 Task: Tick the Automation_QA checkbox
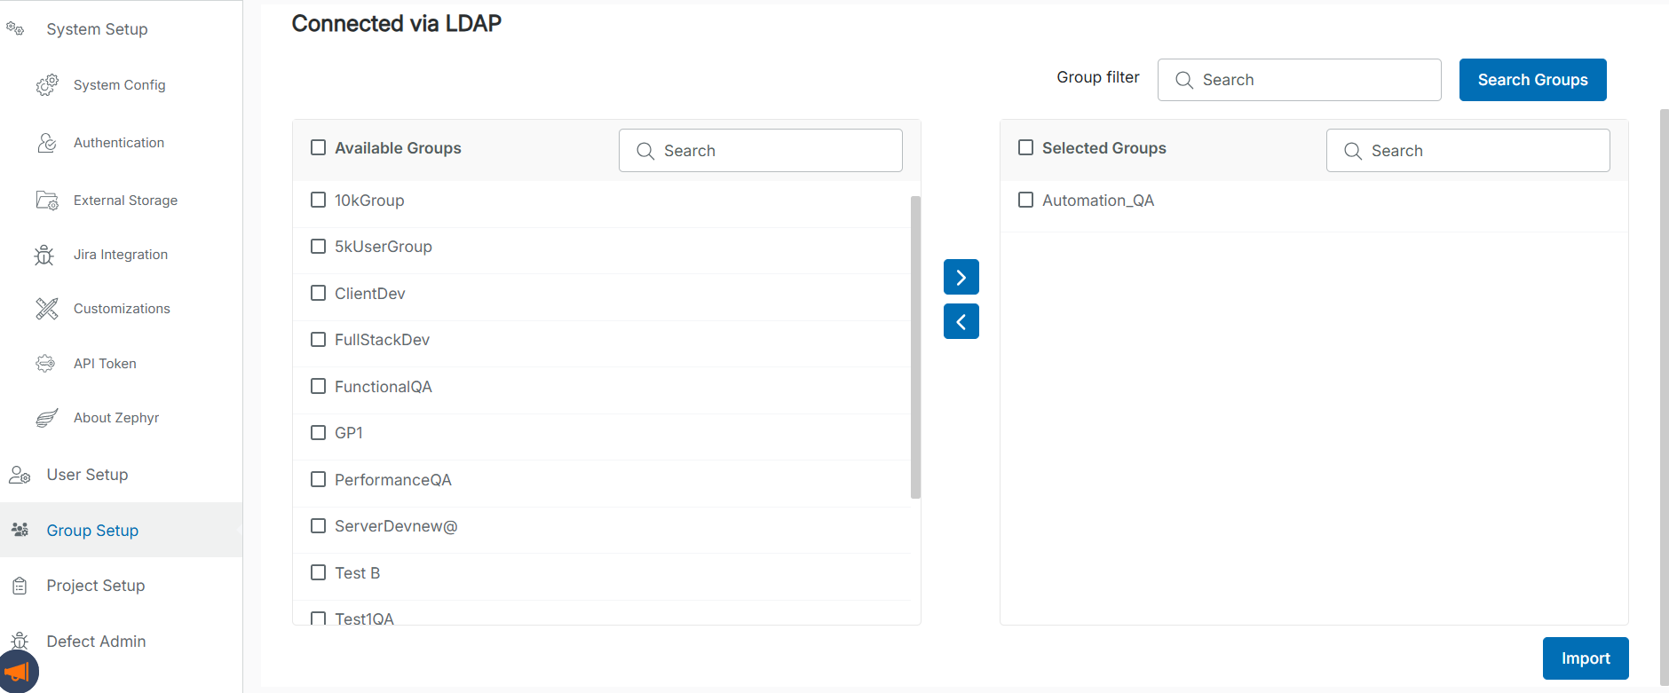[1025, 201]
